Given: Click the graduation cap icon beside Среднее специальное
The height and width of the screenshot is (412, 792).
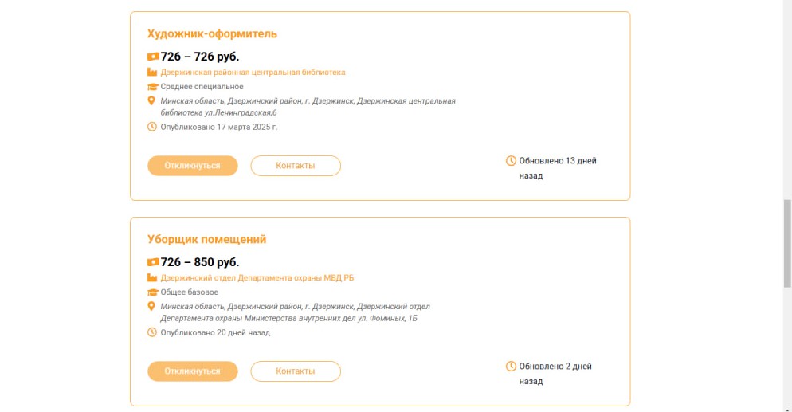Looking at the screenshot, I should point(152,87).
